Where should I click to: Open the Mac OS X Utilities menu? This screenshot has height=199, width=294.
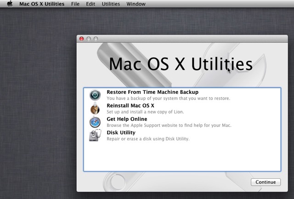42,4
